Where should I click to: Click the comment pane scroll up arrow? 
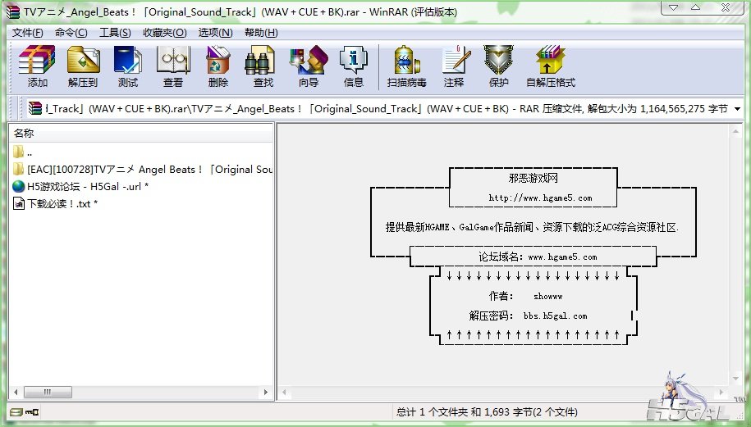click(x=735, y=131)
